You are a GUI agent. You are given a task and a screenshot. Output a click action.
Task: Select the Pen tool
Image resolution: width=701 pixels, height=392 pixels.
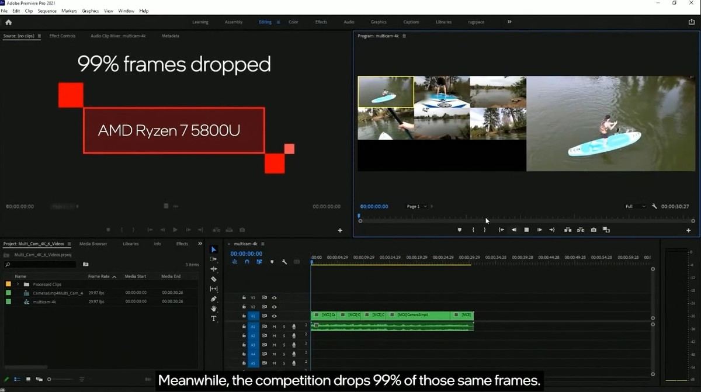coord(213,299)
